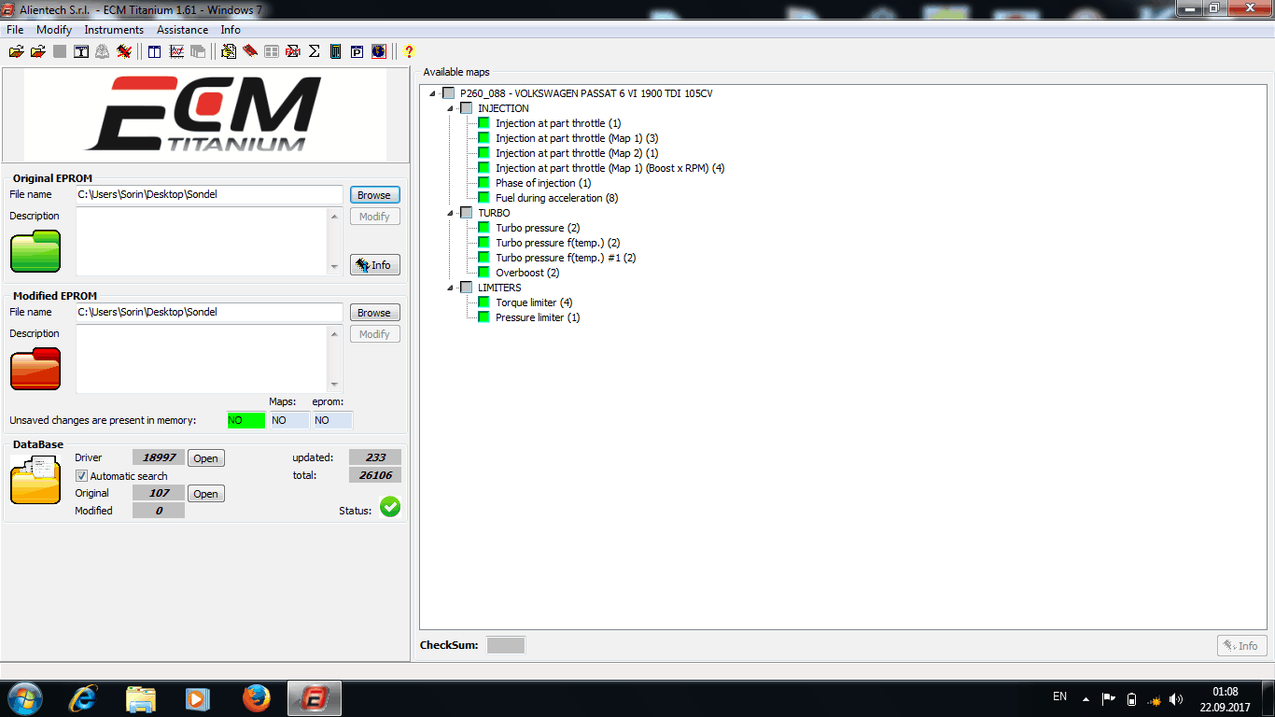Click the green database Status checkmark
The image size is (1275, 717).
(x=390, y=507)
